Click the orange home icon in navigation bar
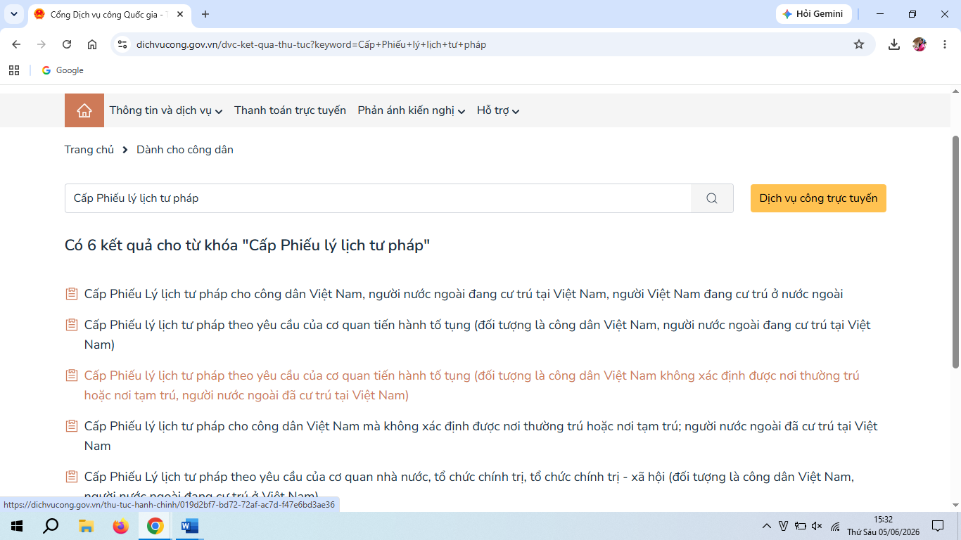Screen dimensions: 961x540 pos(84,110)
